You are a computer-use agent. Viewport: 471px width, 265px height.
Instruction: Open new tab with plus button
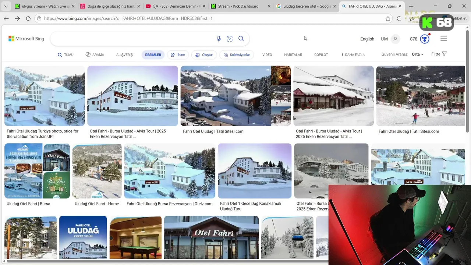point(411,6)
